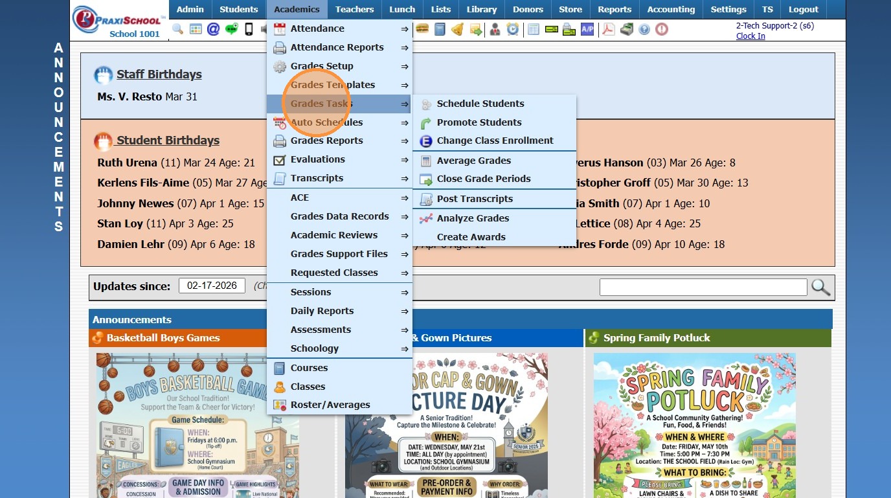Click the name Ruth Urena in Student Birthdays
This screenshot has width=891, height=498.
pyautogui.click(x=128, y=163)
